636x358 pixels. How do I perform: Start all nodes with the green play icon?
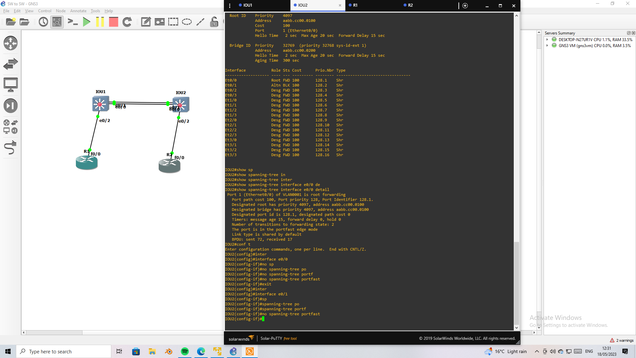87,22
